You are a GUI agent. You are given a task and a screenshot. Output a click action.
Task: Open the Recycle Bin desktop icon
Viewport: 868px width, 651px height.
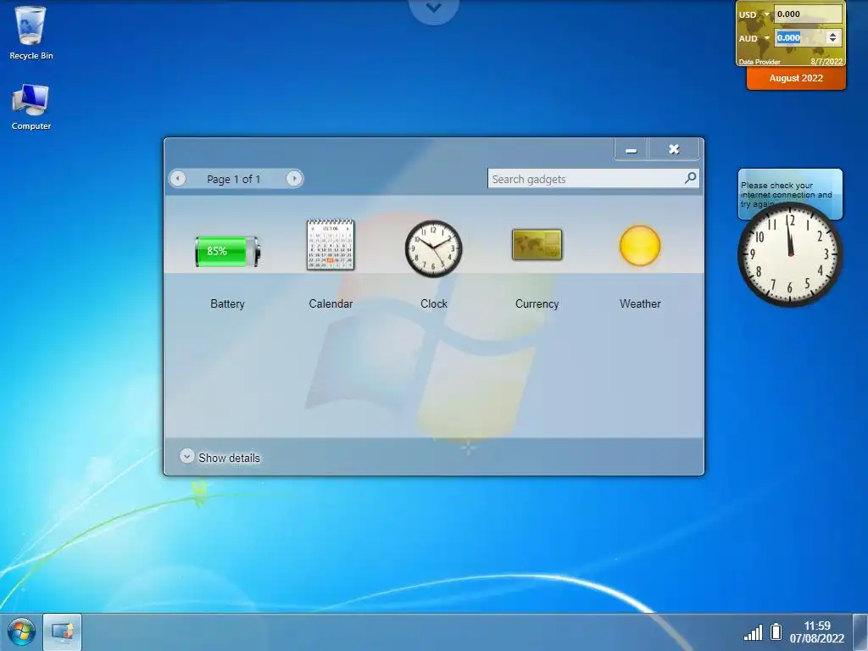31,33
